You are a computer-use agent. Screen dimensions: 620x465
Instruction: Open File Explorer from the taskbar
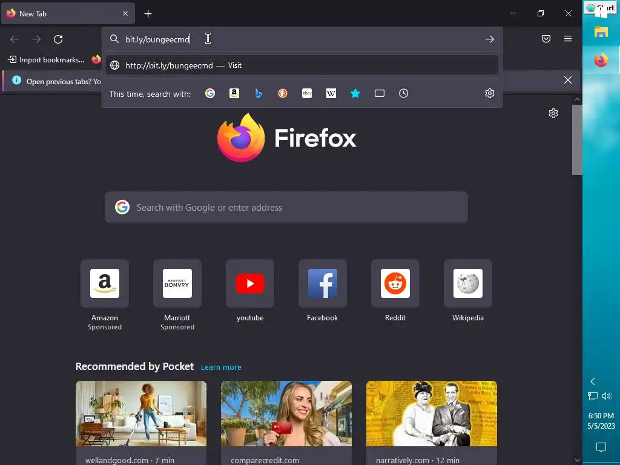tap(601, 31)
